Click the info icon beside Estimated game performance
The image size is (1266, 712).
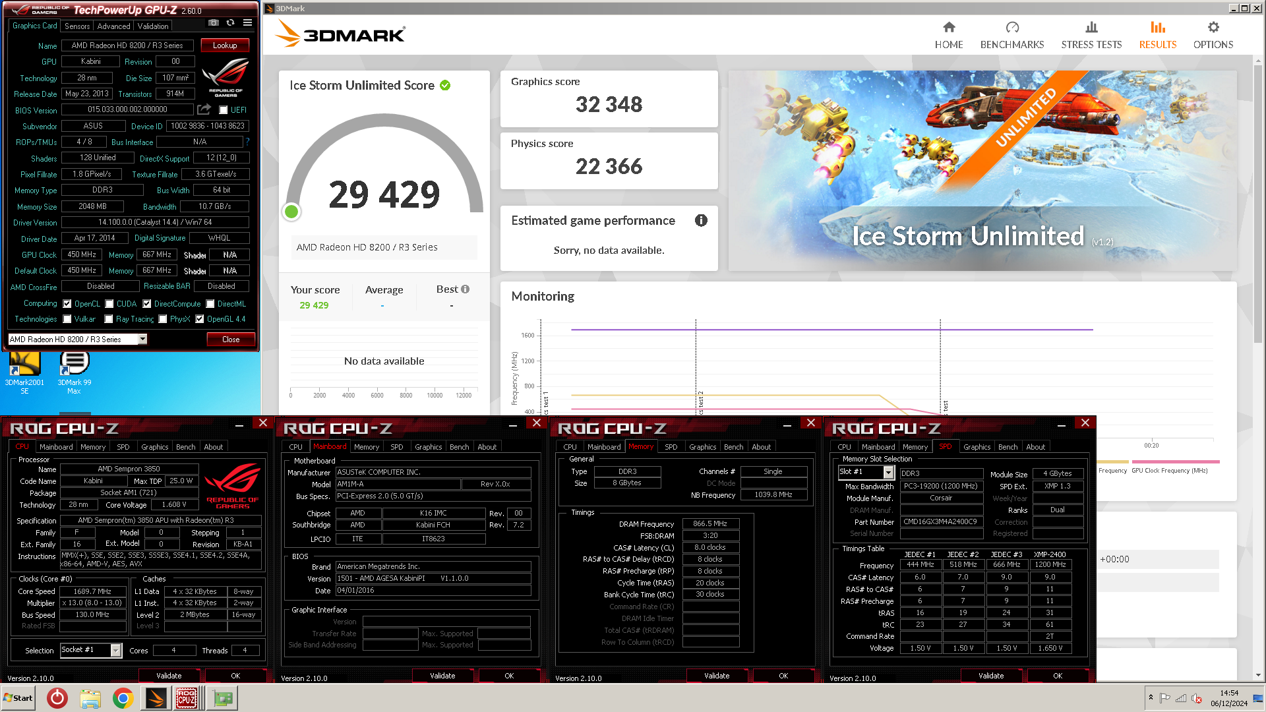pos(701,220)
